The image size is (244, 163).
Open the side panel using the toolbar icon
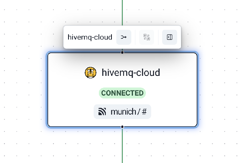point(169,37)
